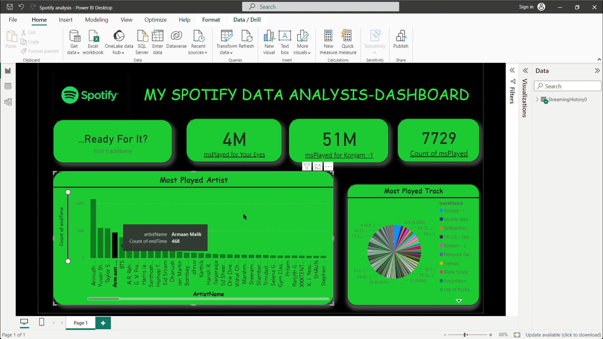
Task: Open OneLake data hub
Action: coord(119,42)
